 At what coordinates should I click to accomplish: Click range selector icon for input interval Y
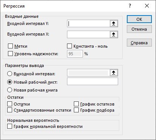click(x=114, y=23)
